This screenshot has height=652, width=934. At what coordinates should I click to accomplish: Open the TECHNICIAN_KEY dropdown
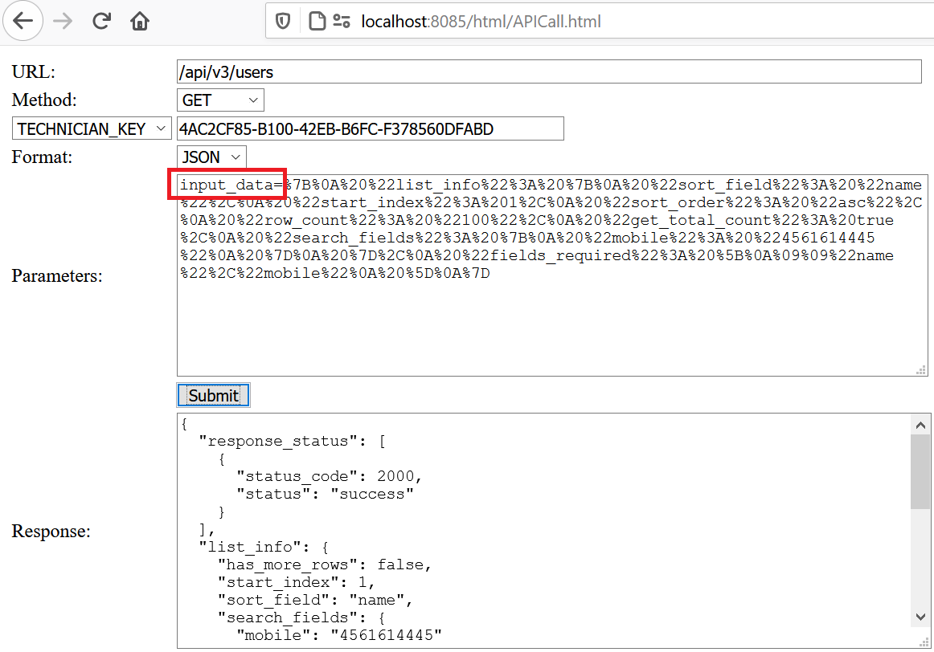92,128
